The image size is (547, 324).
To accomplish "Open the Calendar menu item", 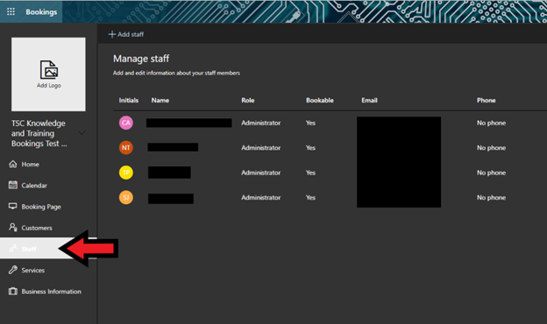I will click(x=48, y=186).
